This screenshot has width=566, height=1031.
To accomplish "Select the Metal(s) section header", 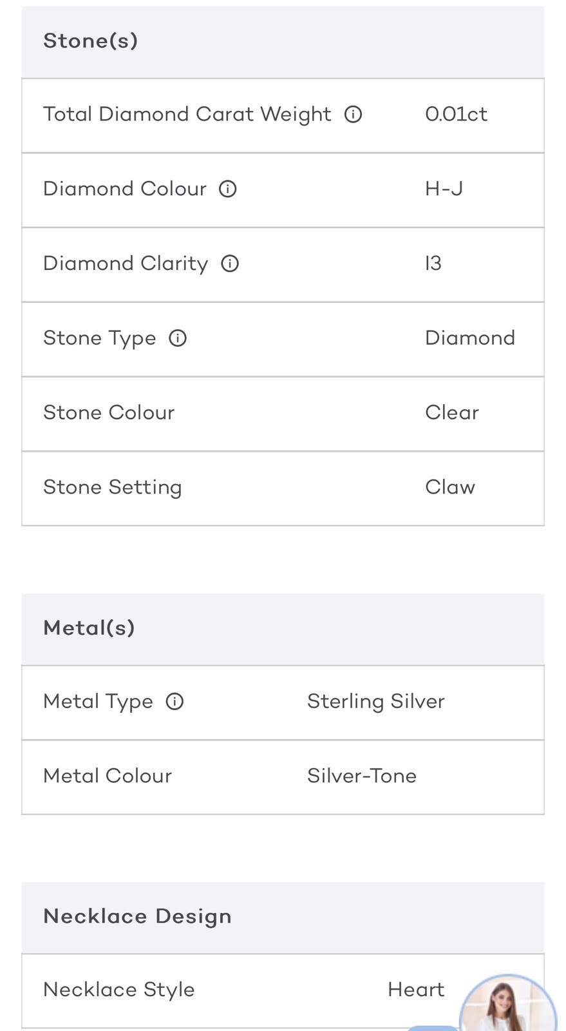I will click(283, 629).
